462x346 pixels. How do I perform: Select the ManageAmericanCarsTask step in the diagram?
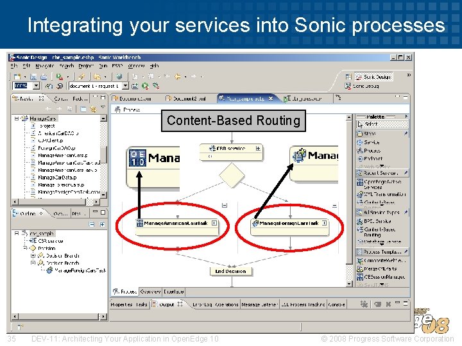coord(177,227)
